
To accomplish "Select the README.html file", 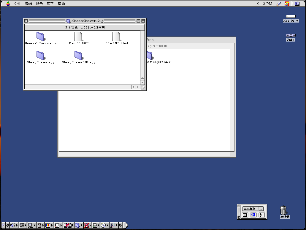I will pyautogui.click(x=117, y=38).
